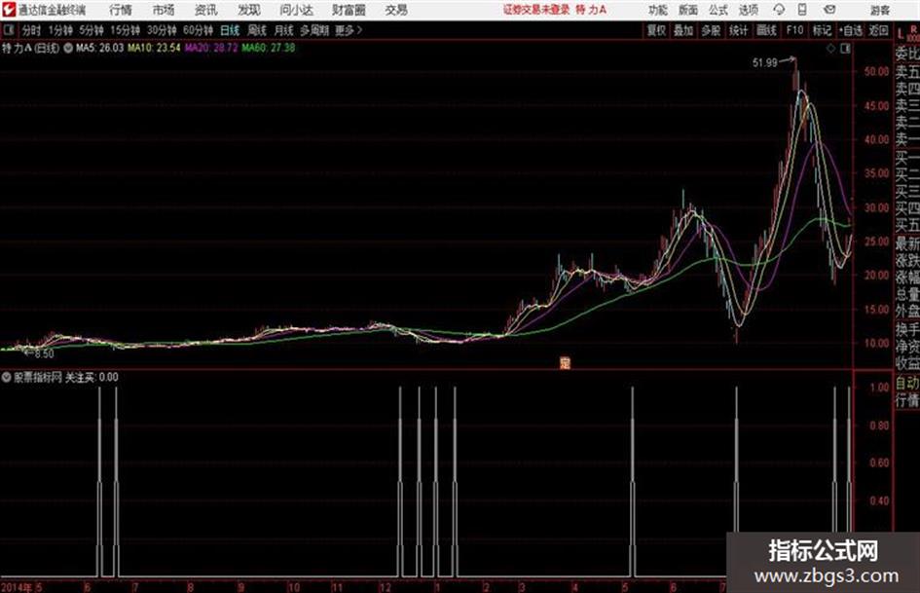The image size is (920, 593).
Task: Switch to the 30分钟 period
Action: (x=162, y=30)
